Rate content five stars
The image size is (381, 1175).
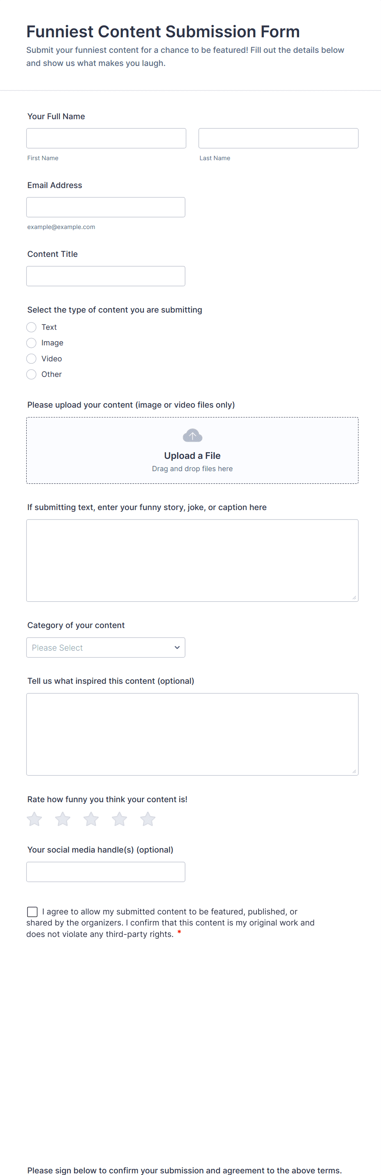click(148, 819)
